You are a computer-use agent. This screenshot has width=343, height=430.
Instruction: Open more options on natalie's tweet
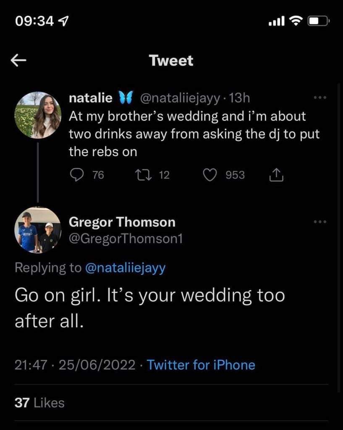(x=320, y=98)
